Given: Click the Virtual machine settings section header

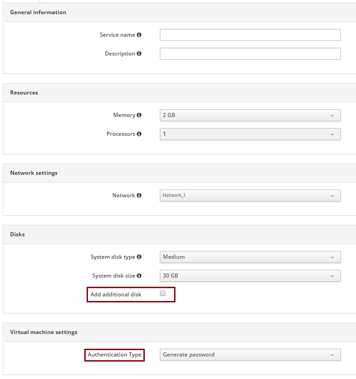Looking at the screenshot, I should 44,332.
